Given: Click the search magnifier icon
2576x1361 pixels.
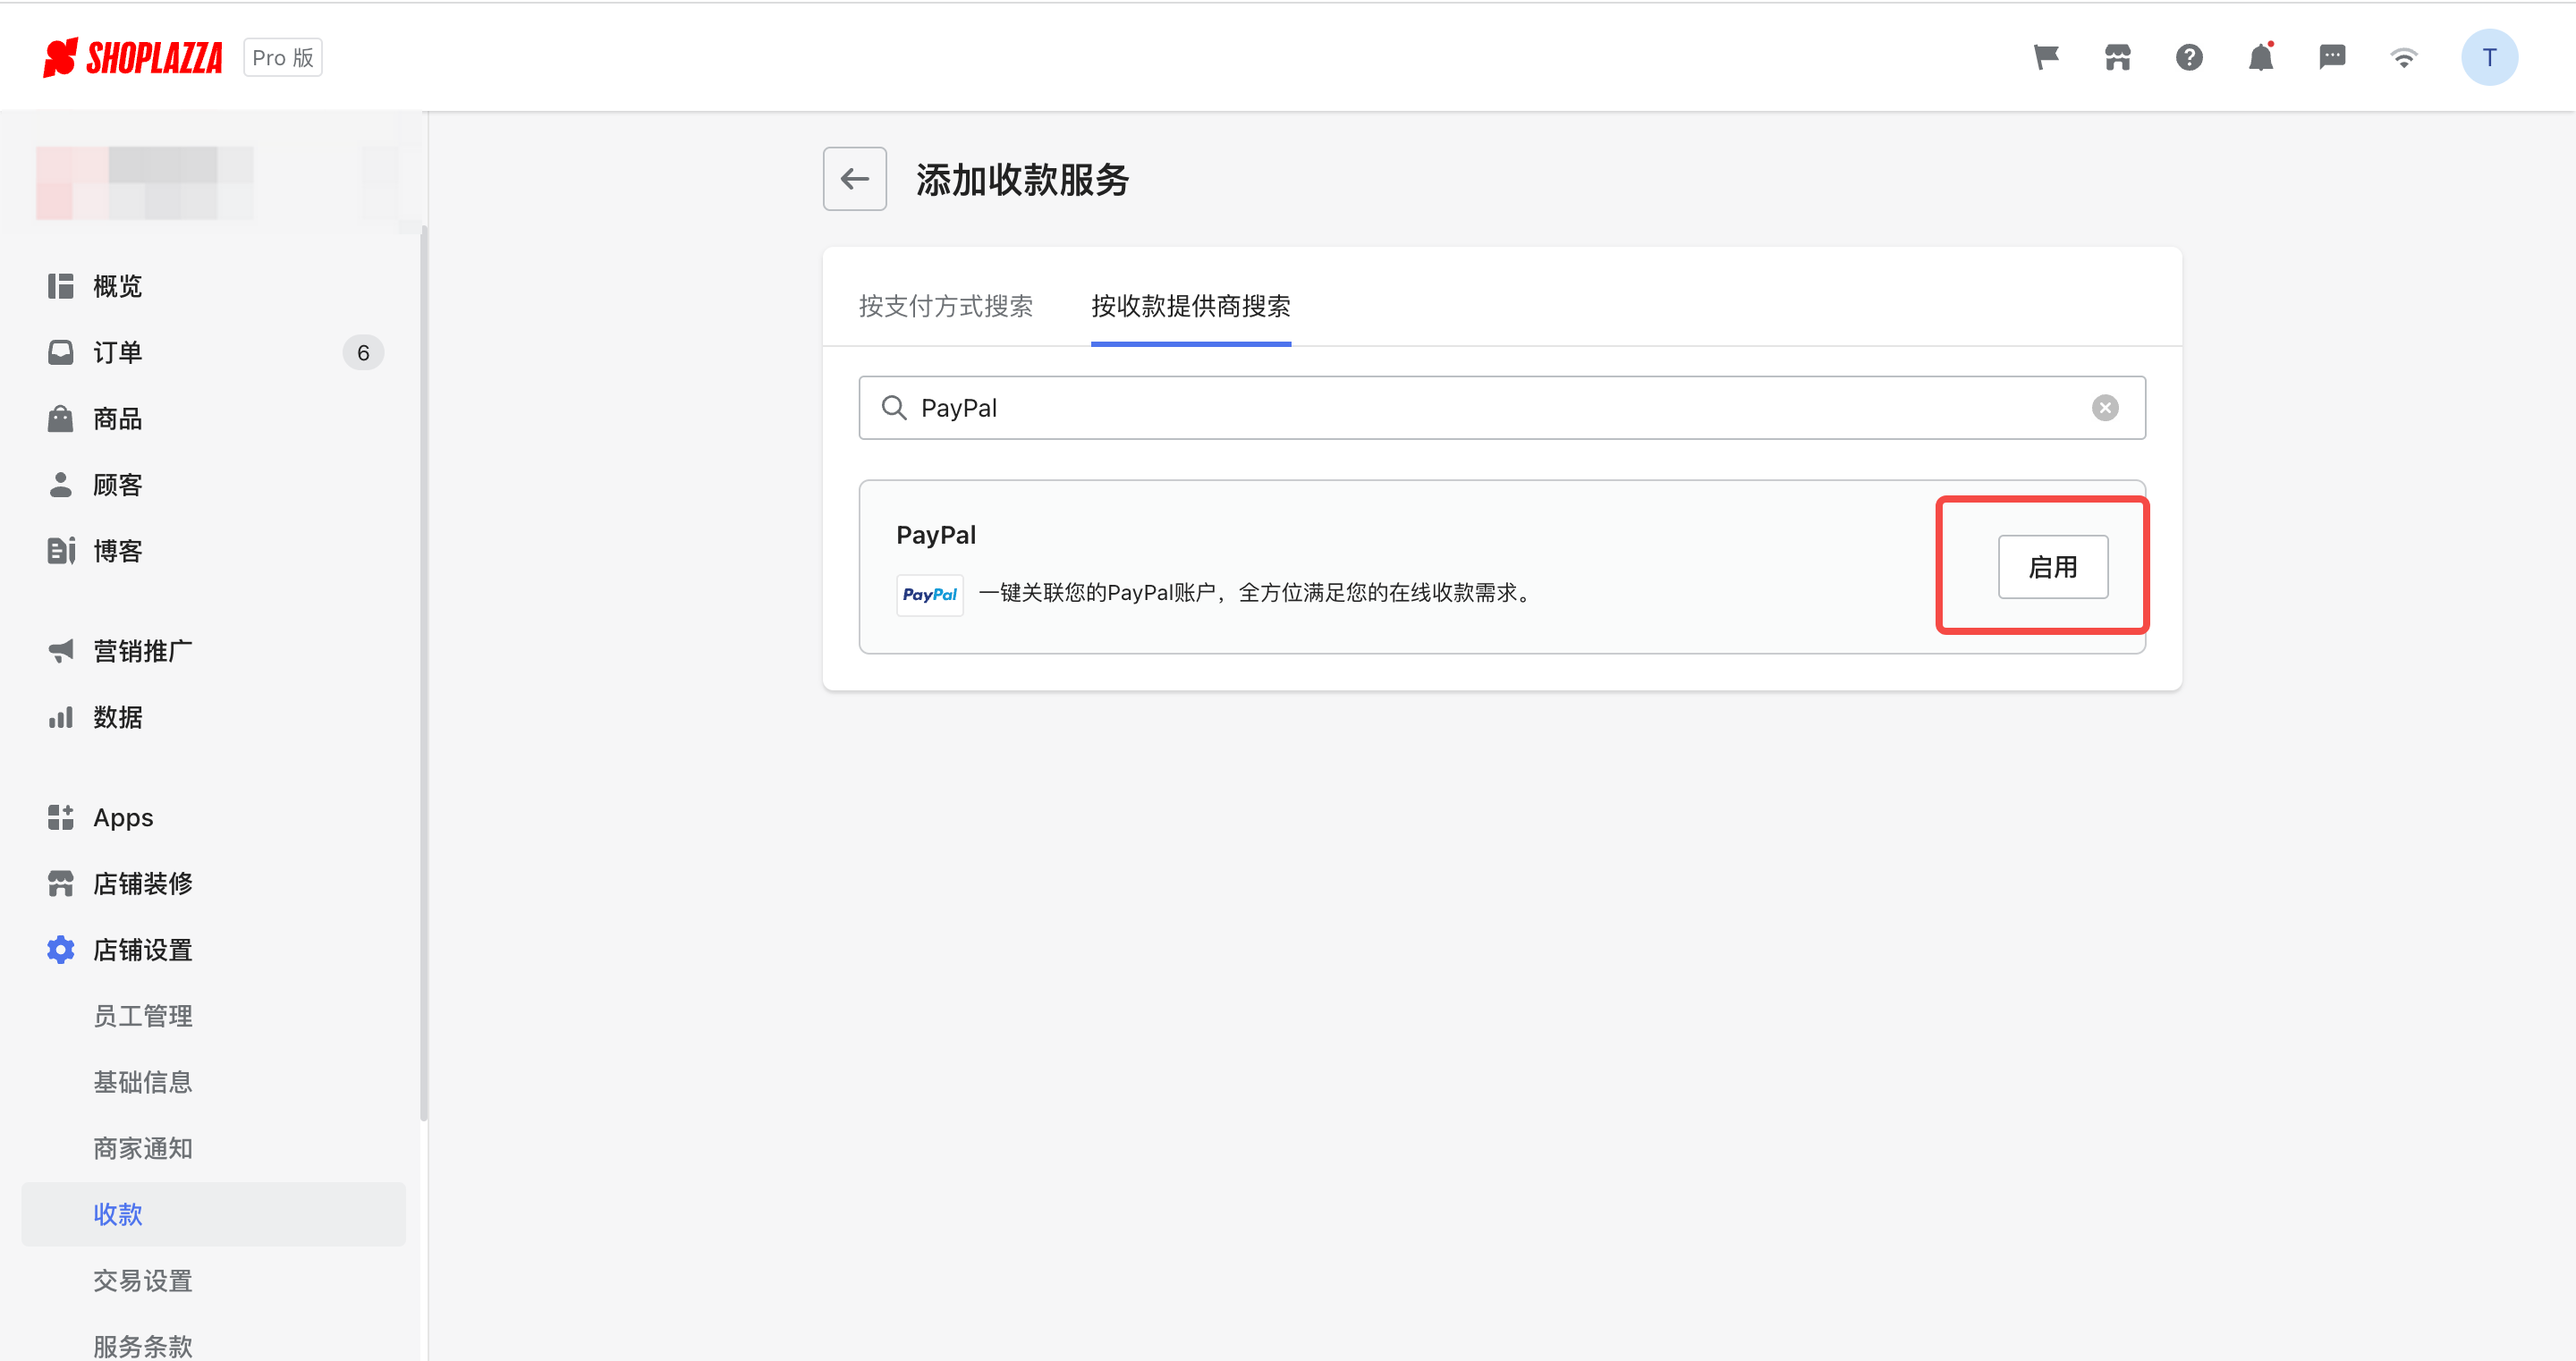Looking at the screenshot, I should [x=893, y=408].
